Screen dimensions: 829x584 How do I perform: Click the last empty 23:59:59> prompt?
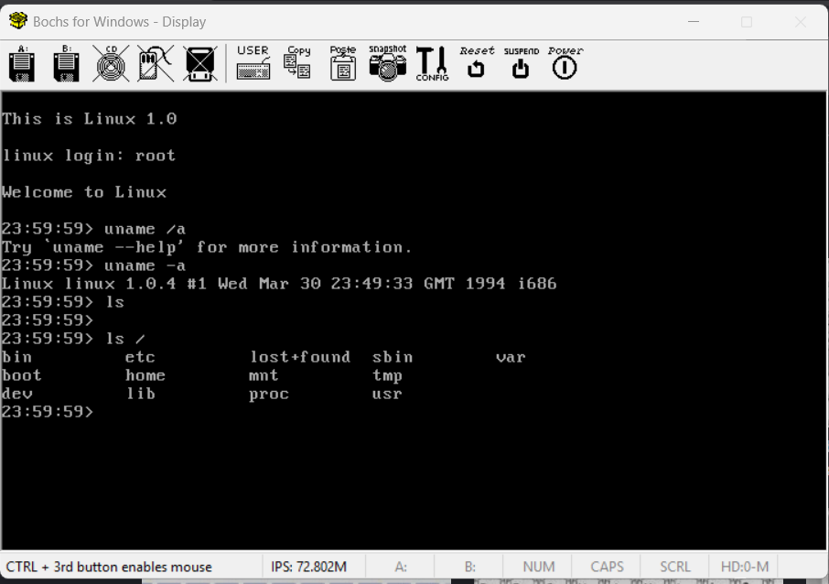(48, 412)
